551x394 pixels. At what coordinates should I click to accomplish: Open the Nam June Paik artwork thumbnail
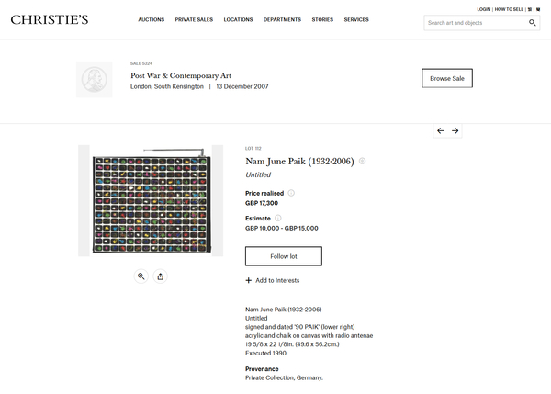tap(151, 200)
